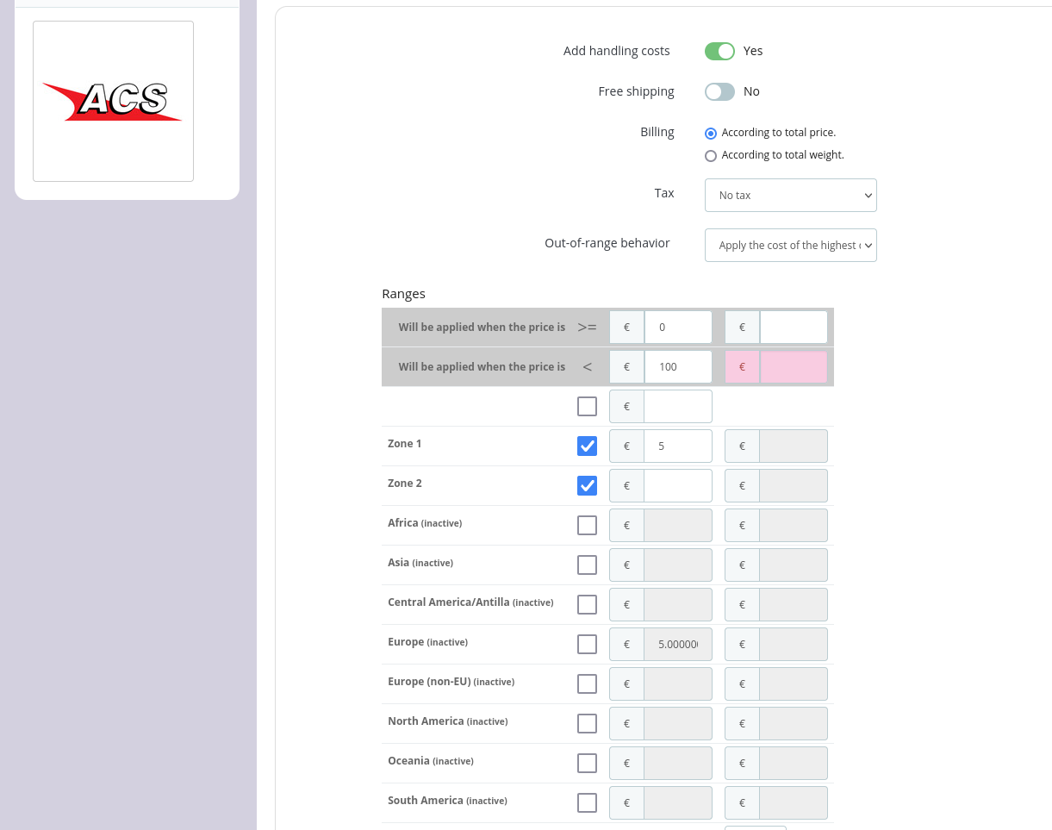The image size is (1052, 830).
Task: Check the Europe (non-EU) checkbox
Action: 587,683
